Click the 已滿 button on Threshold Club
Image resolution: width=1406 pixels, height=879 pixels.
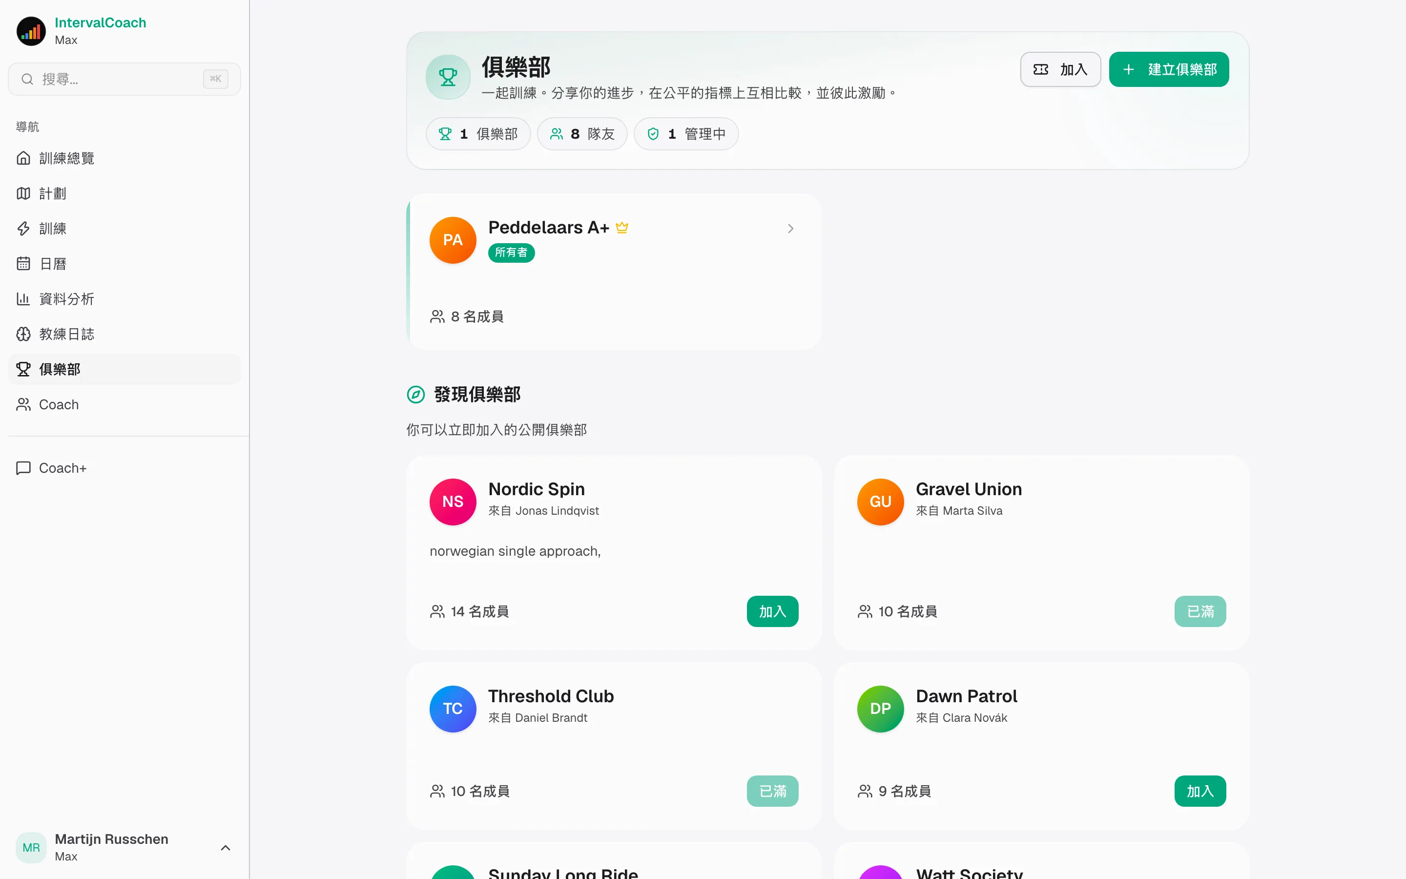[x=772, y=791]
